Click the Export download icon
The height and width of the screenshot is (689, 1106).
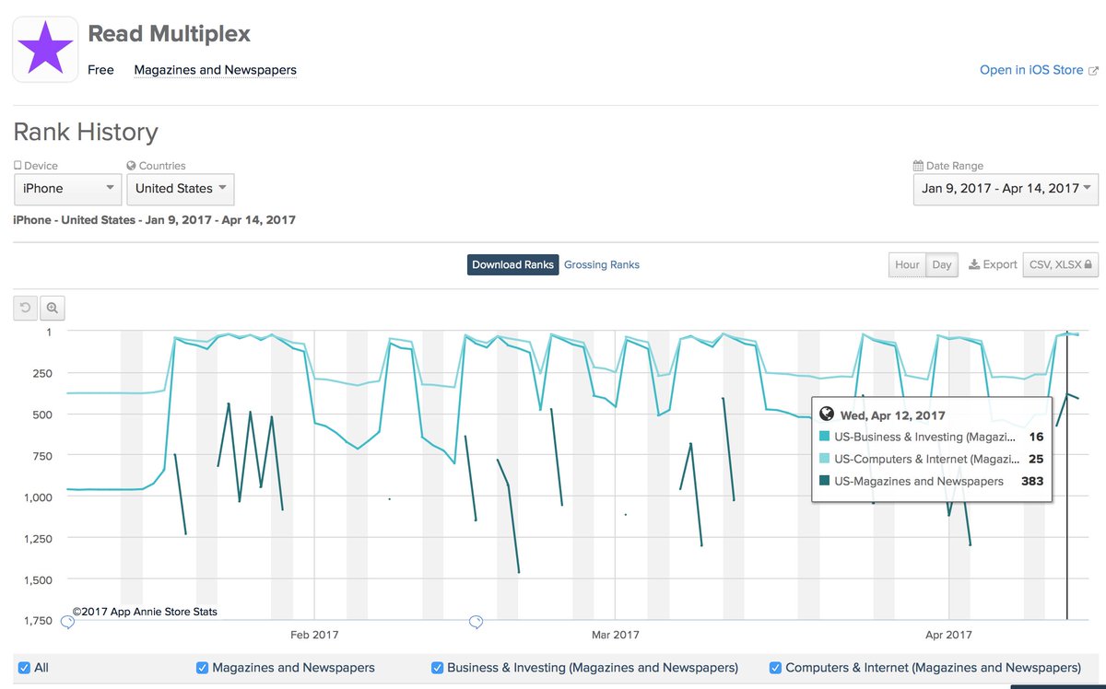(973, 264)
